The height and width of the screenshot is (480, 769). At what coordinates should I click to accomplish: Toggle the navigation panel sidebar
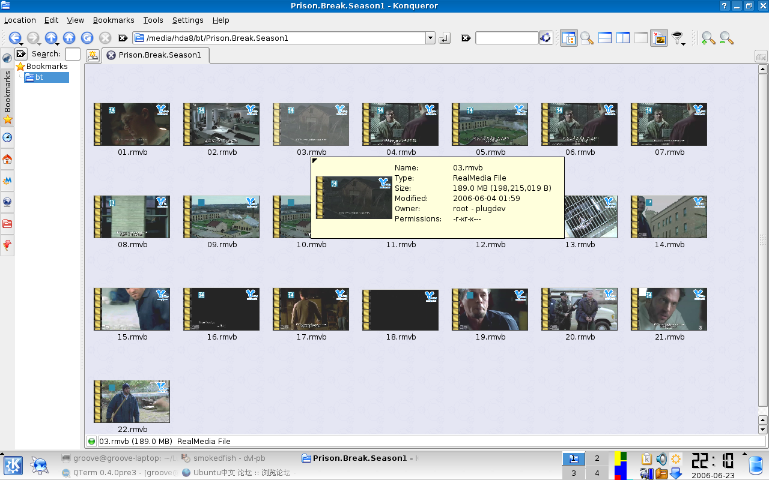[x=569, y=38]
